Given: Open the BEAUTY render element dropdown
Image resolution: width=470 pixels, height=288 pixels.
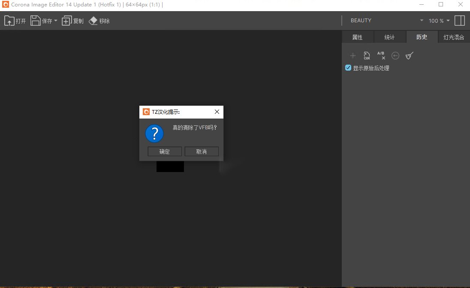Looking at the screenshot, I should pos(387,21).
